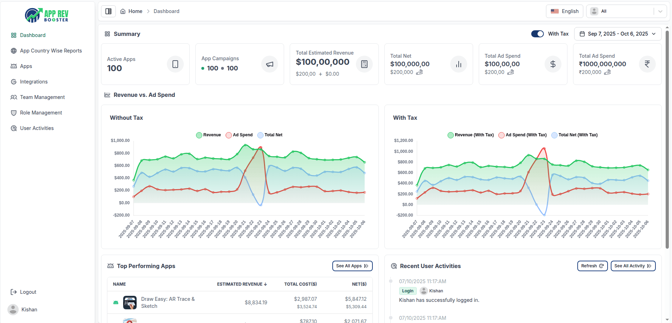Refresh the Recent User Activities

coord(592,266)
